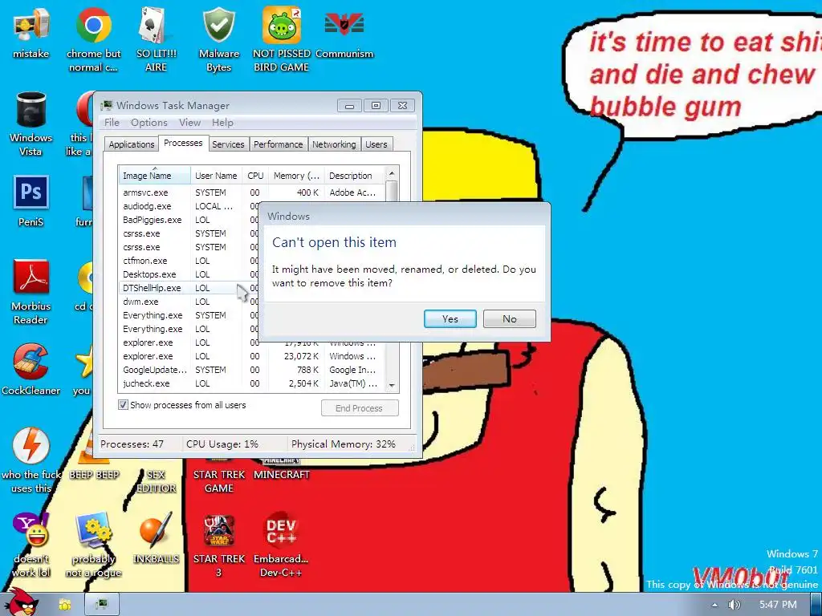Click the Show Desktop strip beside the clock
This screenshot has width=822, height=616.
point(816,605)
